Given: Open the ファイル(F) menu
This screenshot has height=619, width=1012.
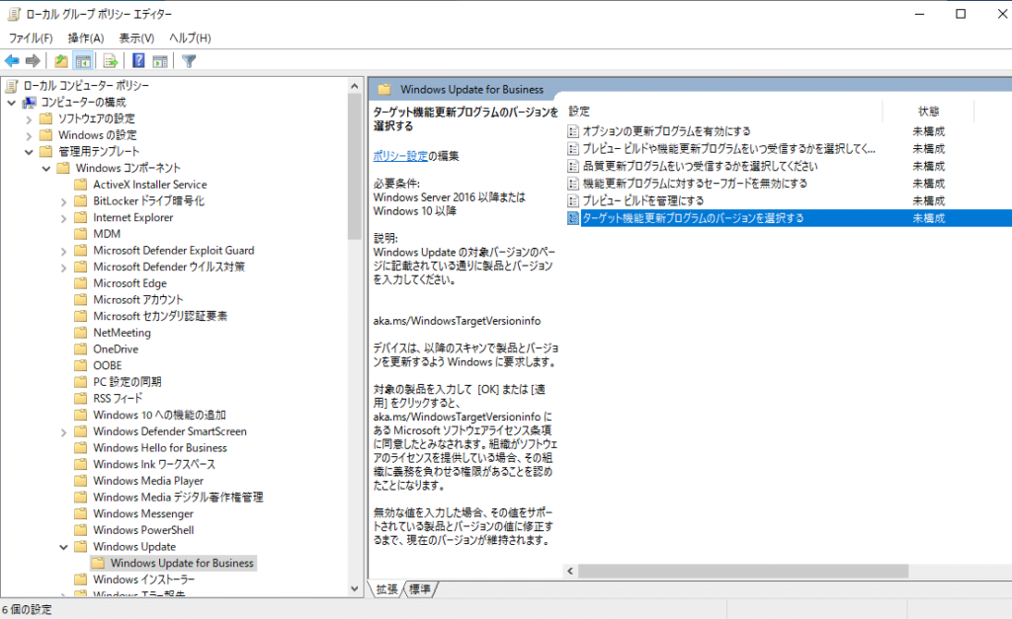Looking at the screenshot, I should 31,38.
